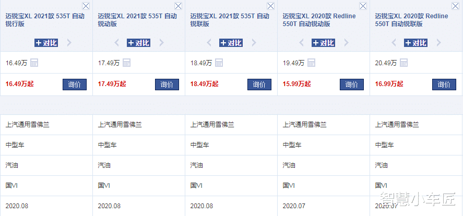Click 询价 button beside 17.49万起
The height and width of the screenshot is (216, 463).
pyautogui.click(x=167, y=85)
